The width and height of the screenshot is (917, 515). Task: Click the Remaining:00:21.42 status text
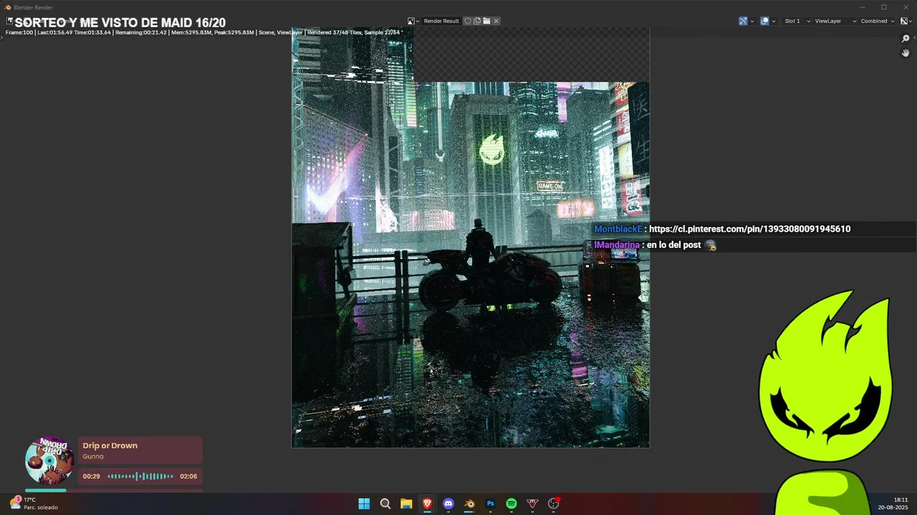141,32
